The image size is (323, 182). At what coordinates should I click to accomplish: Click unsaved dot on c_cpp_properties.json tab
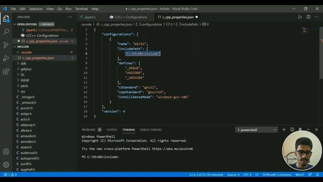196,17
